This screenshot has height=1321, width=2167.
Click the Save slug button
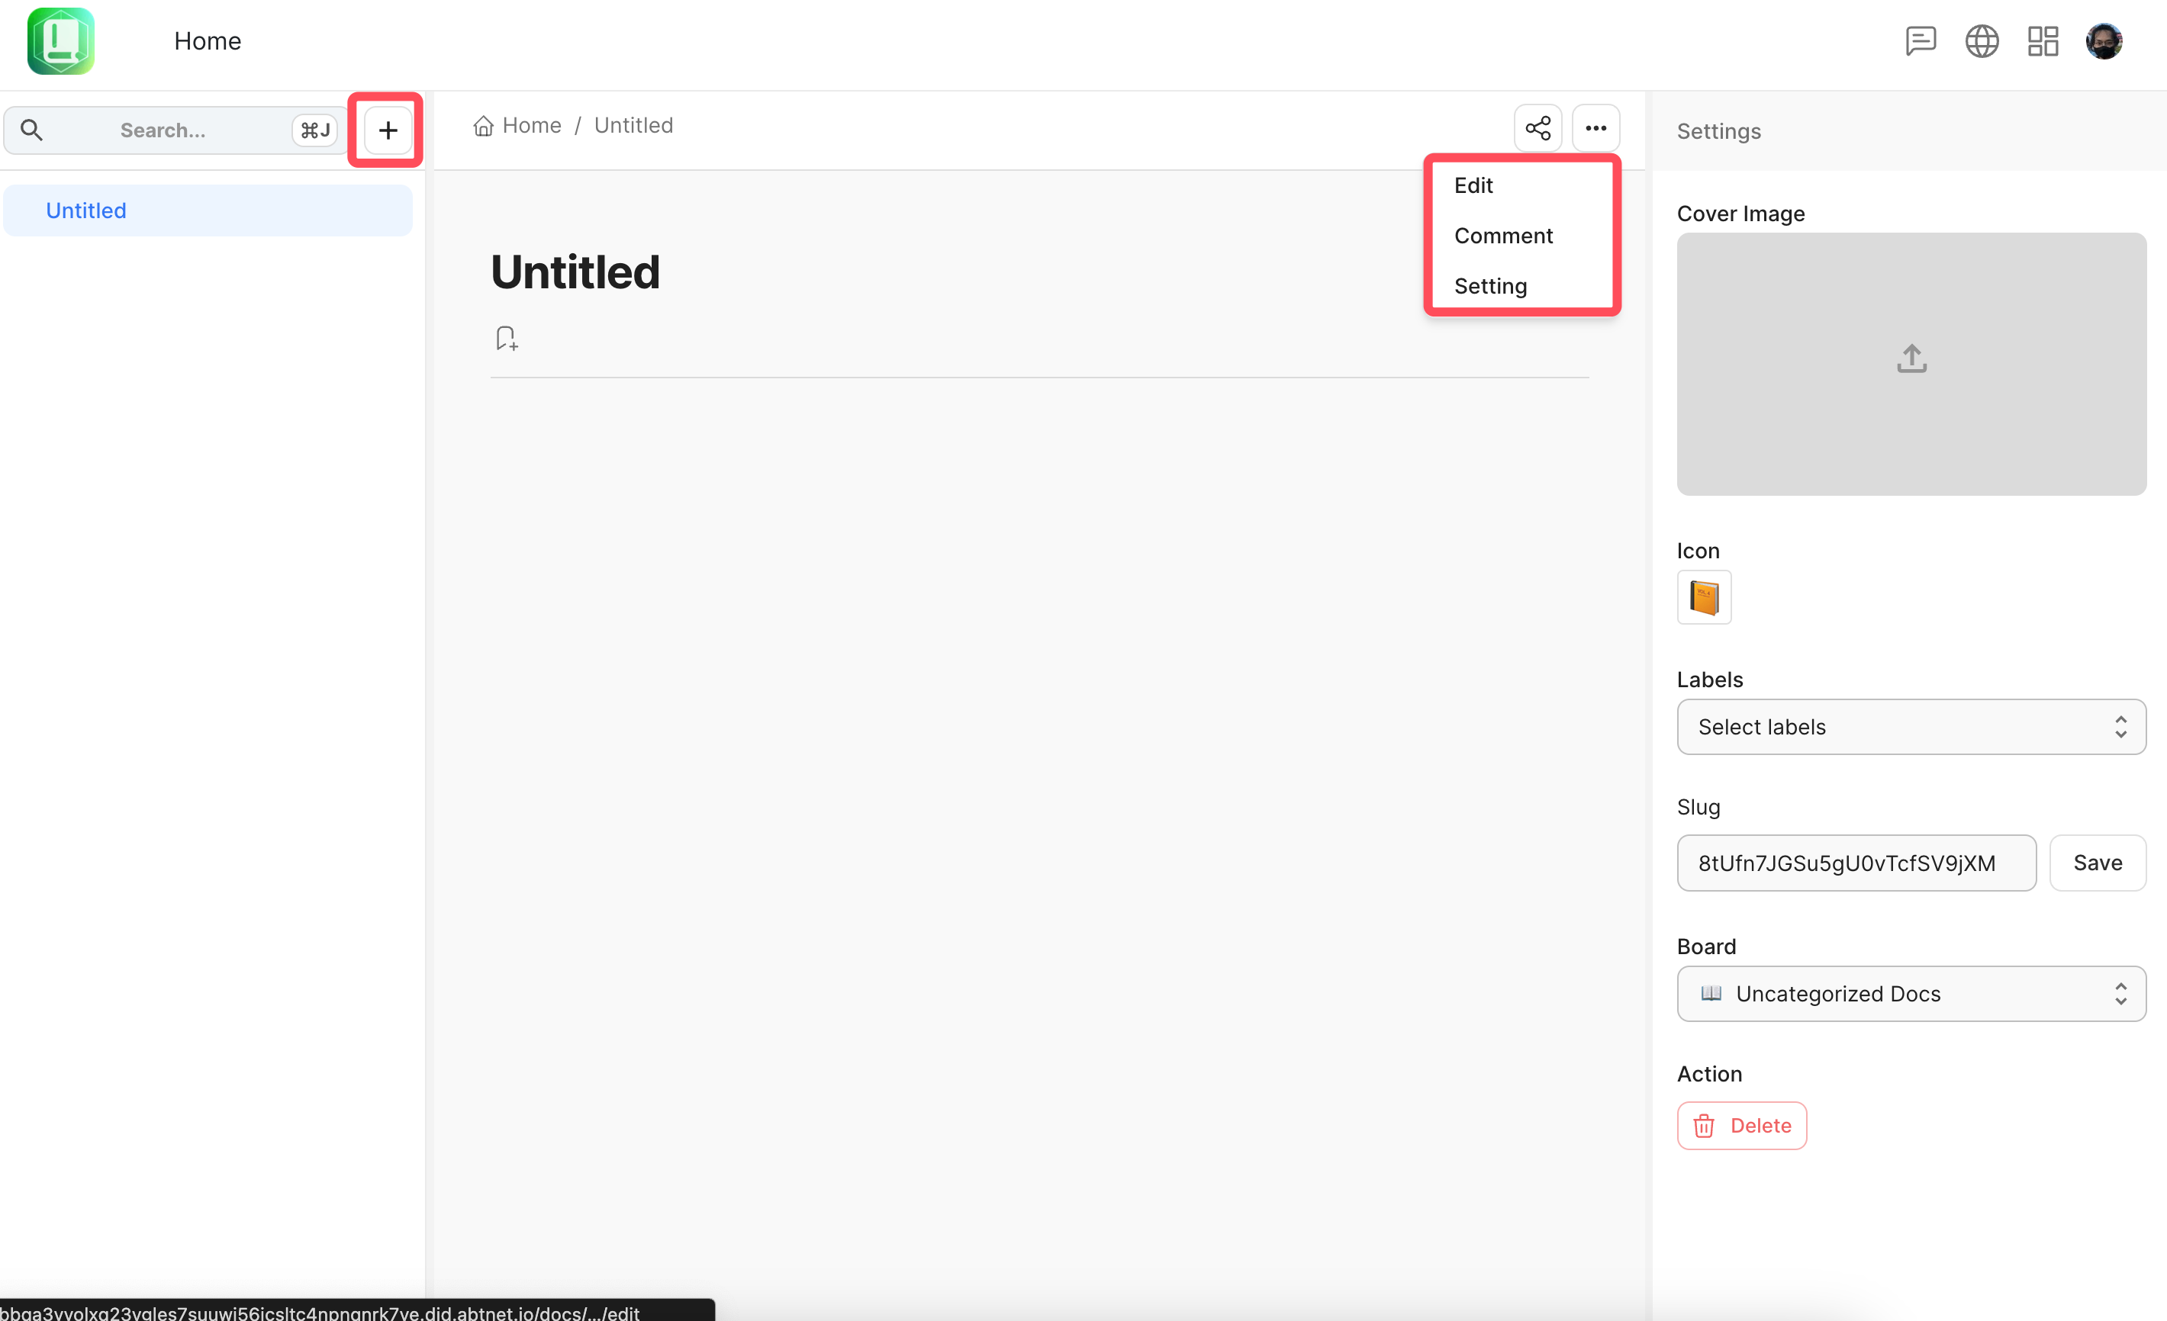[2097, 863]
